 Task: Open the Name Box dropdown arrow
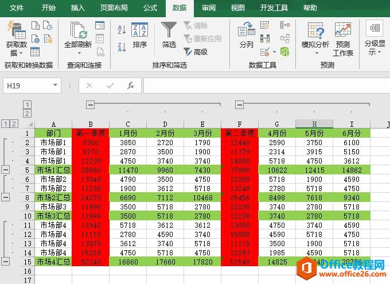click(x=55, y=85)
